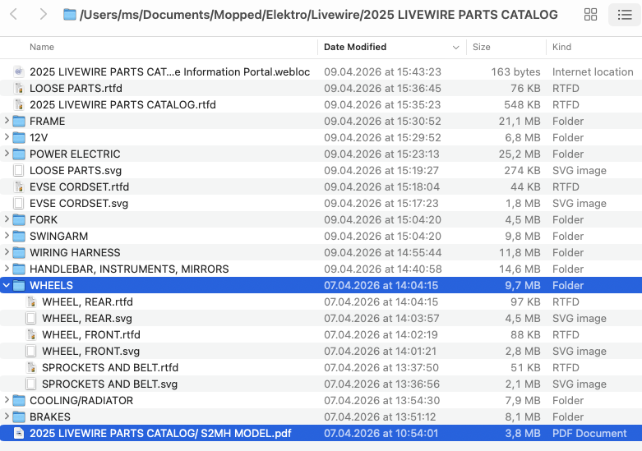642x451 pixels.
Task: Click the back navigation arrow
Action: coord(14,14)
